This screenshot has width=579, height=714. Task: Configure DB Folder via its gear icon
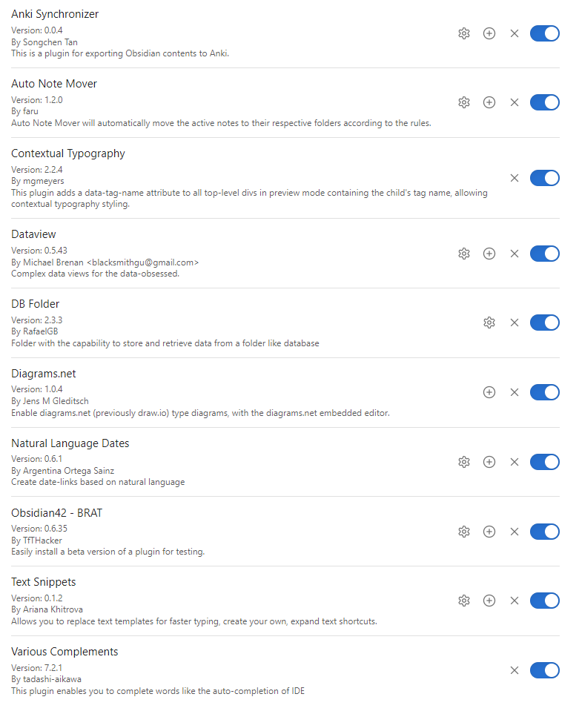[489, 323]
